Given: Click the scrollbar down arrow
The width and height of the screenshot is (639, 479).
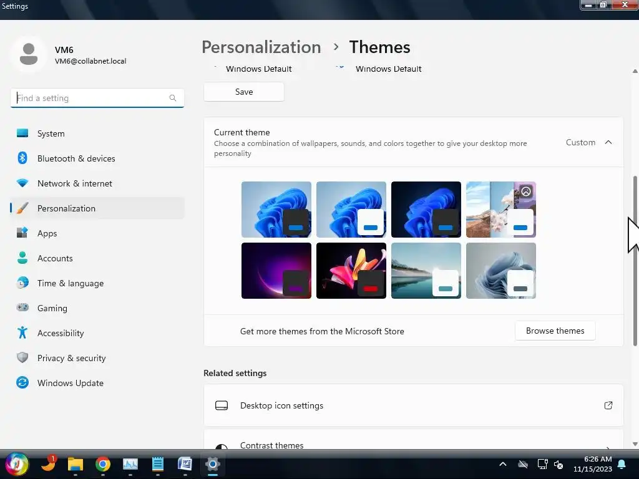Looking at the screenshot, I should pyautogui.click(x=635, y=444).
